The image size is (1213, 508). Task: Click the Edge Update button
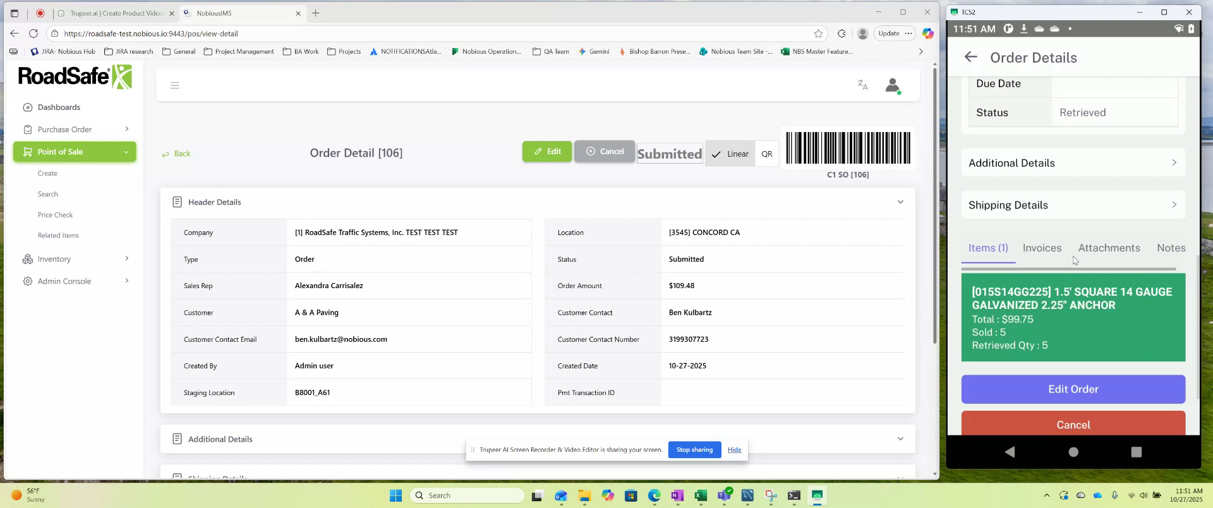[x=888, y=33]
